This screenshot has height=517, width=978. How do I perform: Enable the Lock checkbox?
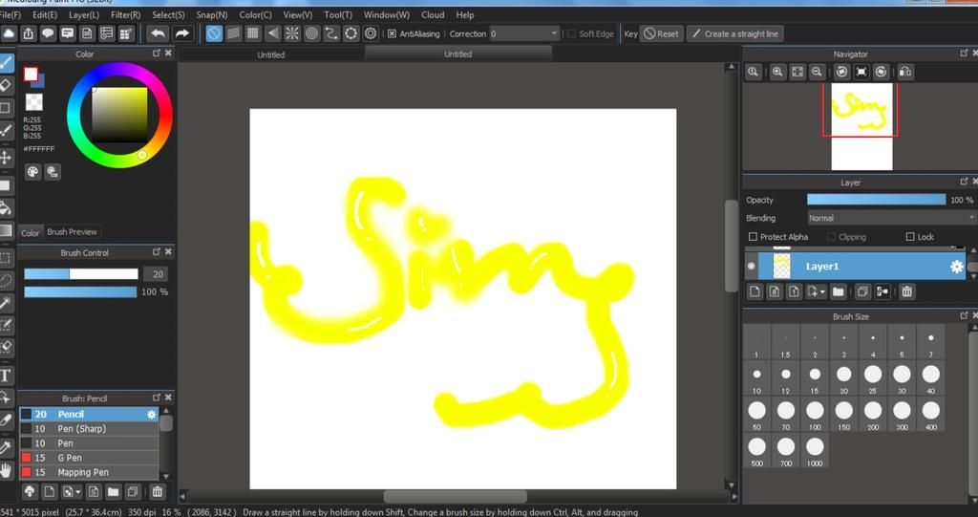910,237
